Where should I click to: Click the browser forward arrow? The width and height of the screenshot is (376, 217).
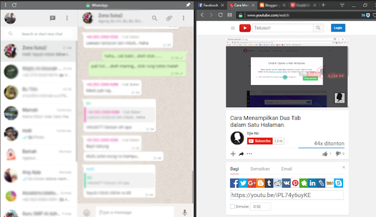[x=211, y=15]
